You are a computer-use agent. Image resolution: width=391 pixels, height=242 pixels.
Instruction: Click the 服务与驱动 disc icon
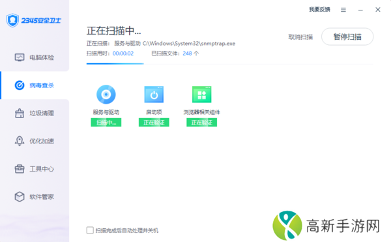pos(106,95)
